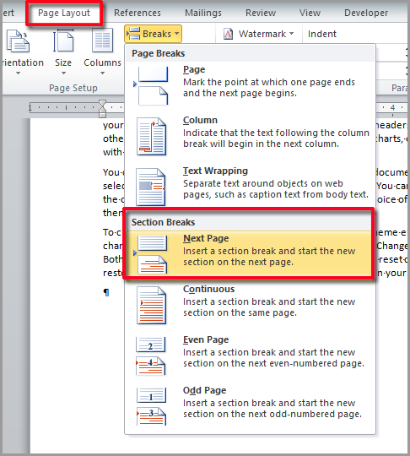The width and height of the screenshot is (410, 456).
Task: Go to the Review tab
Action: 261,13
